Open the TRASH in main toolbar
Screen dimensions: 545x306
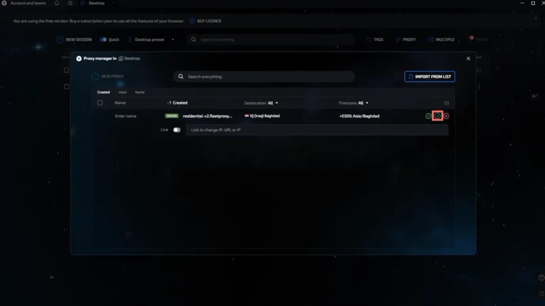[479, 39]
